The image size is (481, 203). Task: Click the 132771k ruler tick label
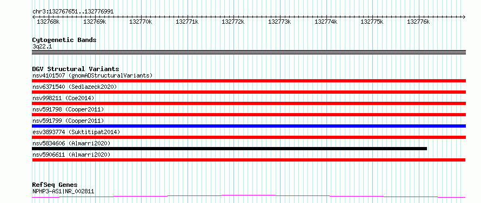187,22
